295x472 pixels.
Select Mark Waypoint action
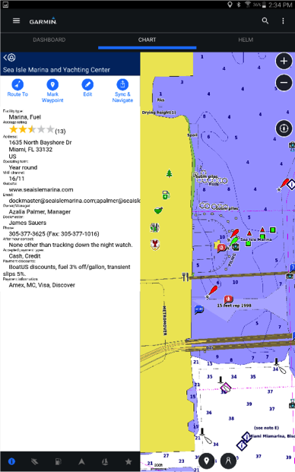click(x=52, y=91)
